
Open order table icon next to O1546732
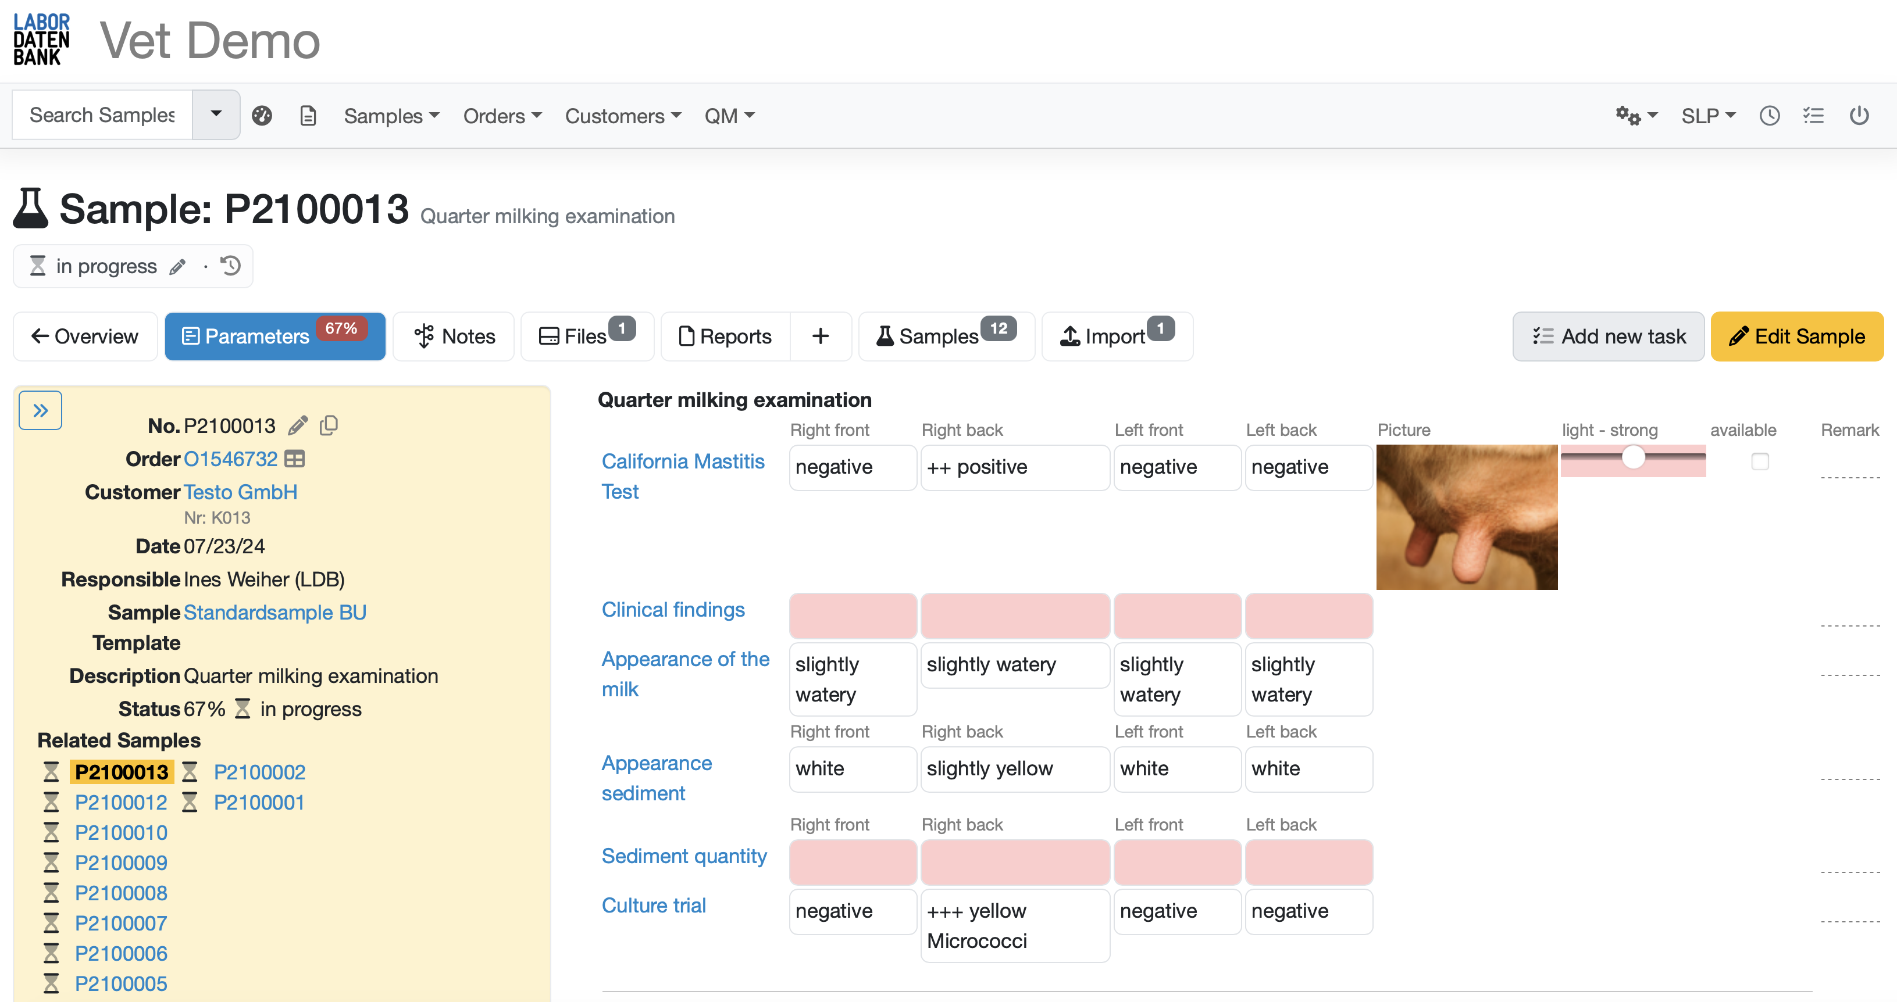coord(295,459)
